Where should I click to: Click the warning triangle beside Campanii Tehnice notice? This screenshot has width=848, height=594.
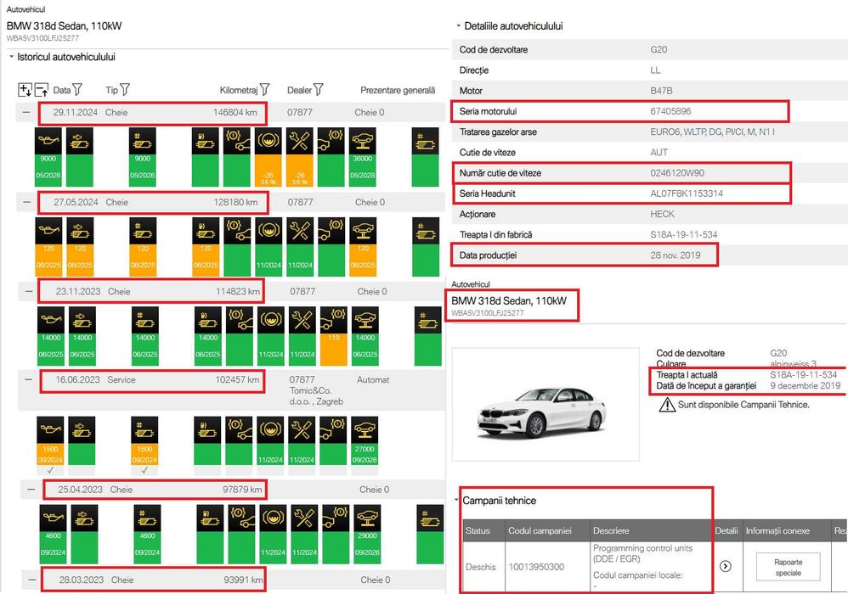pos(667,404)
